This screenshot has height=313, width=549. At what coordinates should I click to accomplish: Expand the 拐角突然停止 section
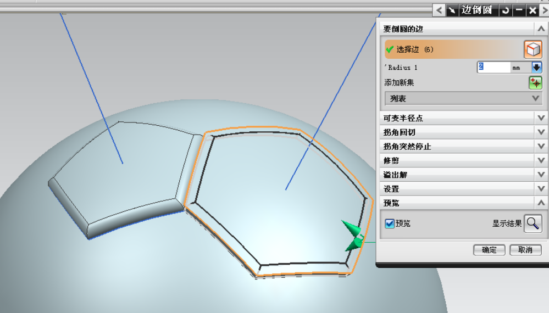click(x=541, y=146)
